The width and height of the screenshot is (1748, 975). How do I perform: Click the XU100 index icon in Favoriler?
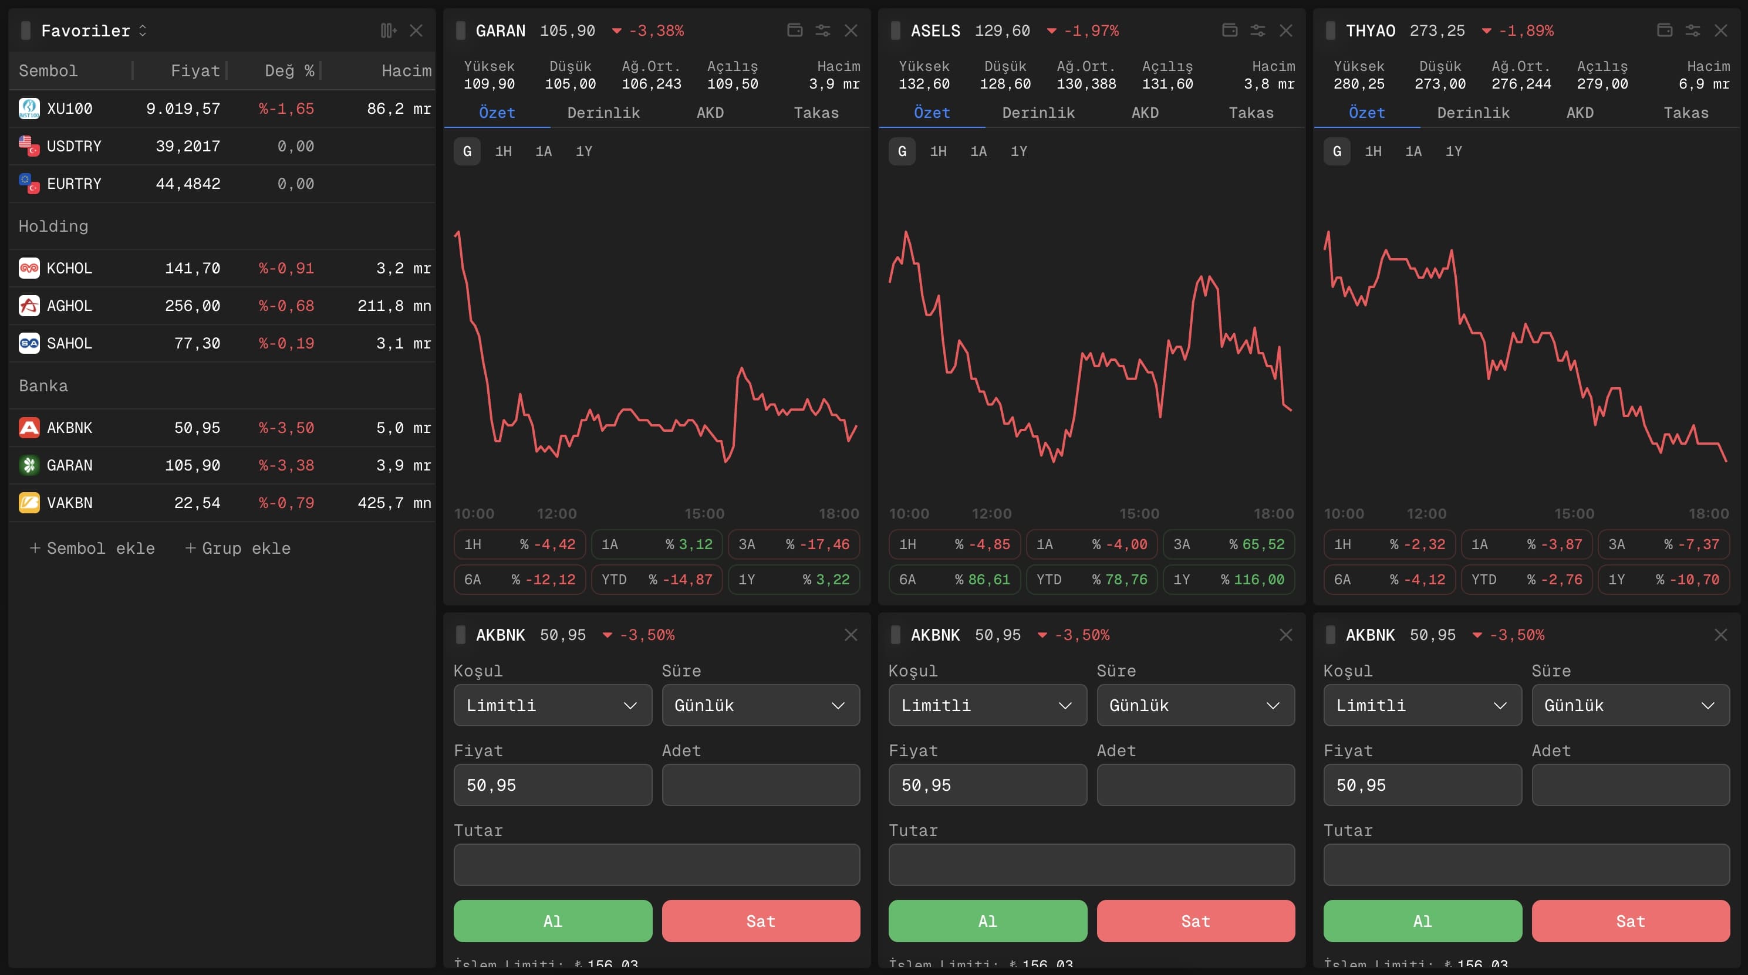pyautogui.click(x=29, y=109)
